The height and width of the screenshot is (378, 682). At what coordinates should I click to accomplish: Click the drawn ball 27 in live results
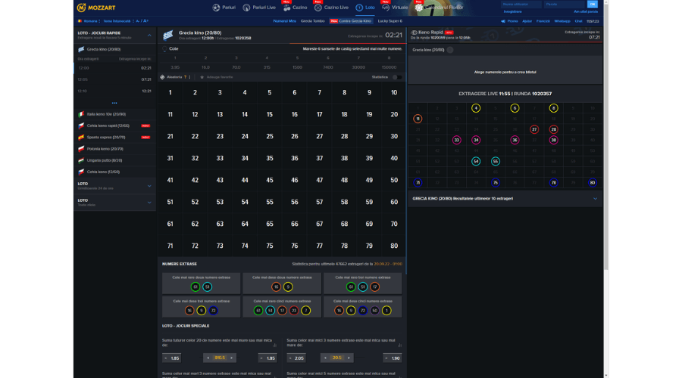pyautogui.click(x=534, y=129)
